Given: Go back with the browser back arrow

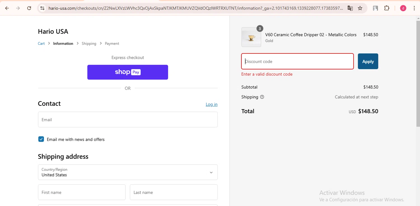Looking at the screenshot, I should click(x=7, y=8).
